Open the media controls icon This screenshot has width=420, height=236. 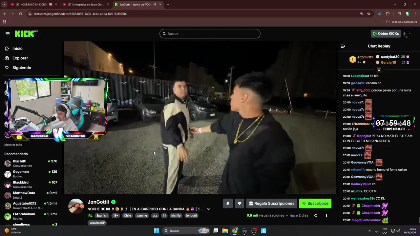(399, 14)
